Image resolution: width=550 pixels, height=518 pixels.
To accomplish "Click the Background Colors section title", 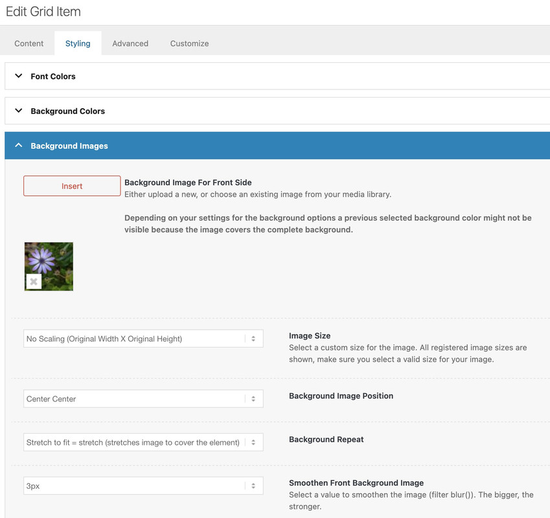I will pyautogui.click(x=68, y=111).
